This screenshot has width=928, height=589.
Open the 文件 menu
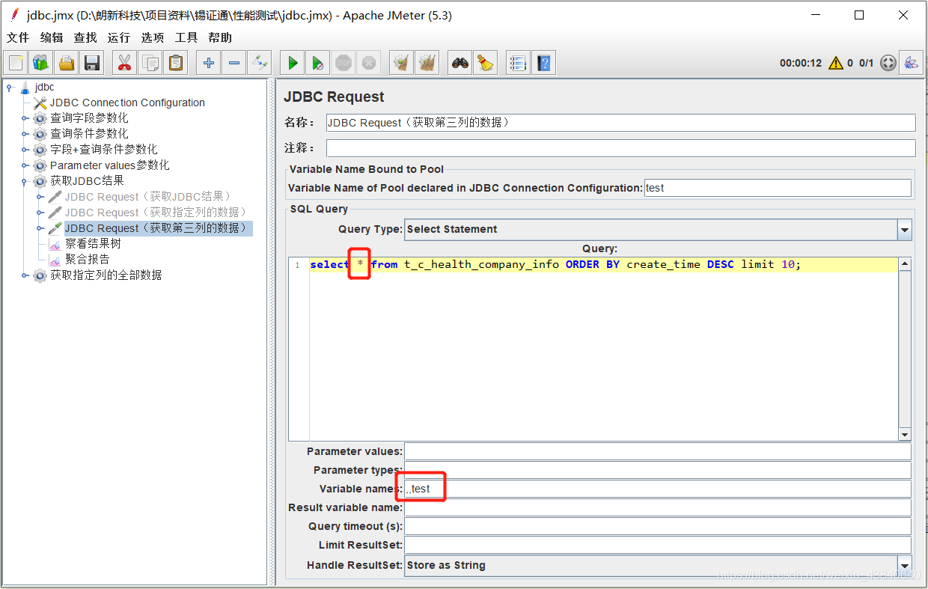[x=18, y=37]
